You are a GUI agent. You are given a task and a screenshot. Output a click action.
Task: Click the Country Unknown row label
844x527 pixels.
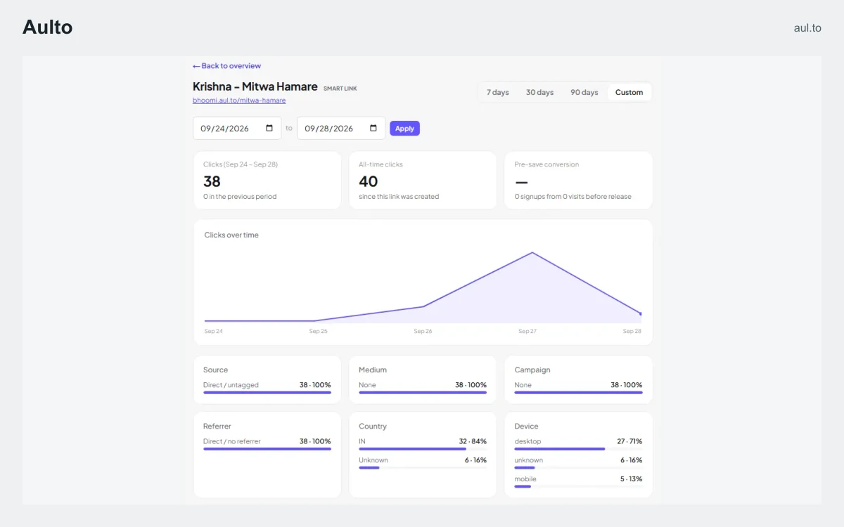(373, 460)
